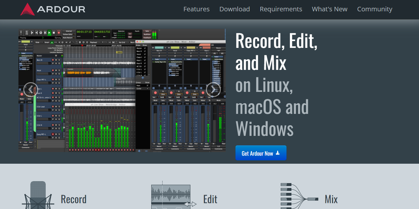Click the Get Ardour Now button
The image size is (419, 209).
tap(261, 153)
